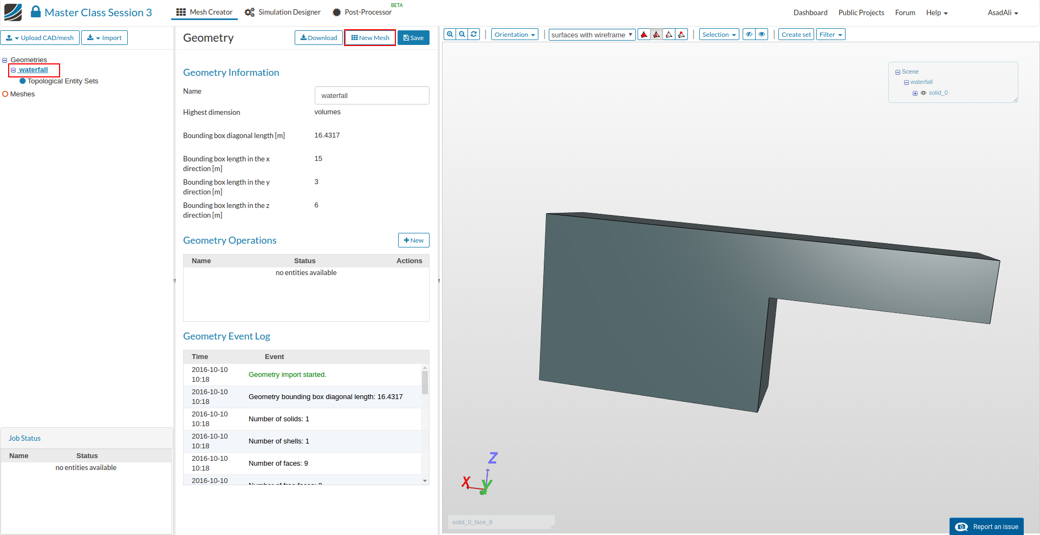Select the pyramid icon with red vertex dot
This screenshot has width=1040, height=535.
681,35
